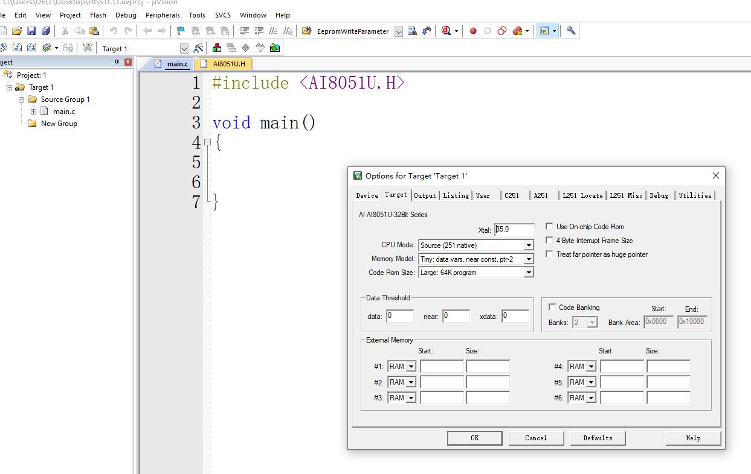The width and height of the screenshot is (751, 474).
Task: Launch the Pack Installer icon
Action: (x=275, y=48)
